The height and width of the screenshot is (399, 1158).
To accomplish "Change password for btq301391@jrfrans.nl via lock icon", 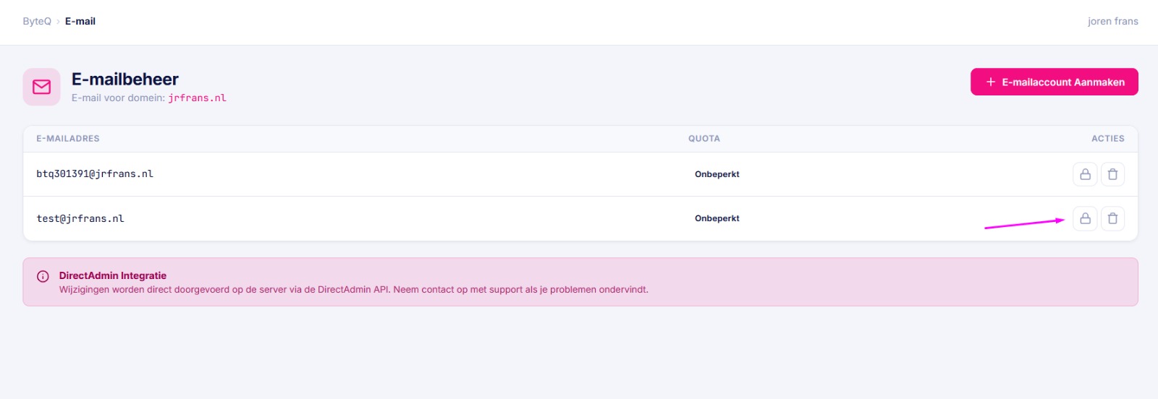I will 1085,174.
